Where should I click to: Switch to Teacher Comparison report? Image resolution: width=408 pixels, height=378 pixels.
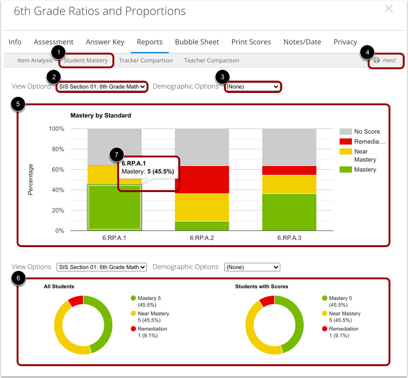click(x=212, y=61)
